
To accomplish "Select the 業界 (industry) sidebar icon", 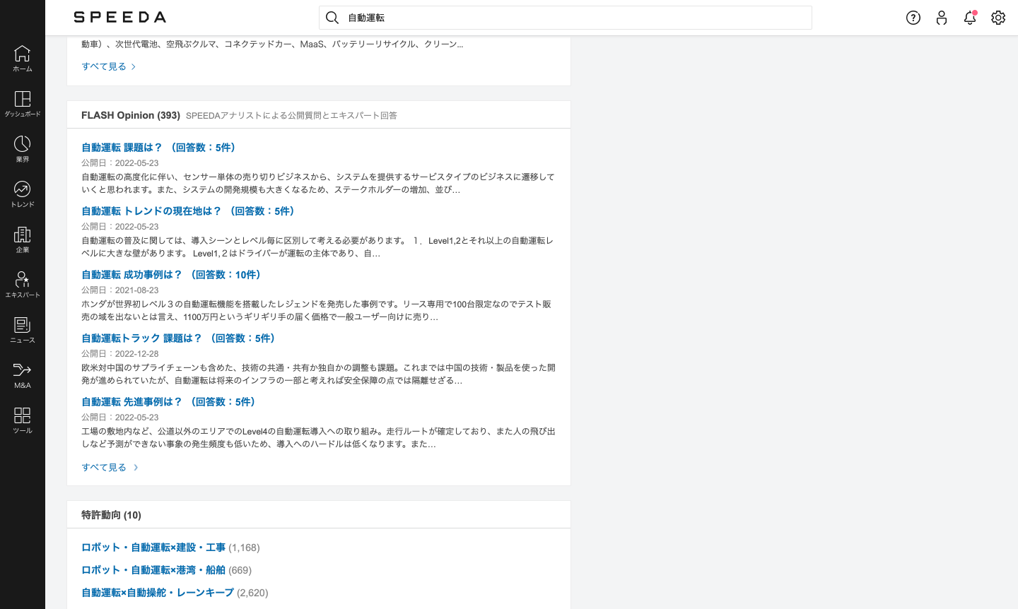I will 22,146.
